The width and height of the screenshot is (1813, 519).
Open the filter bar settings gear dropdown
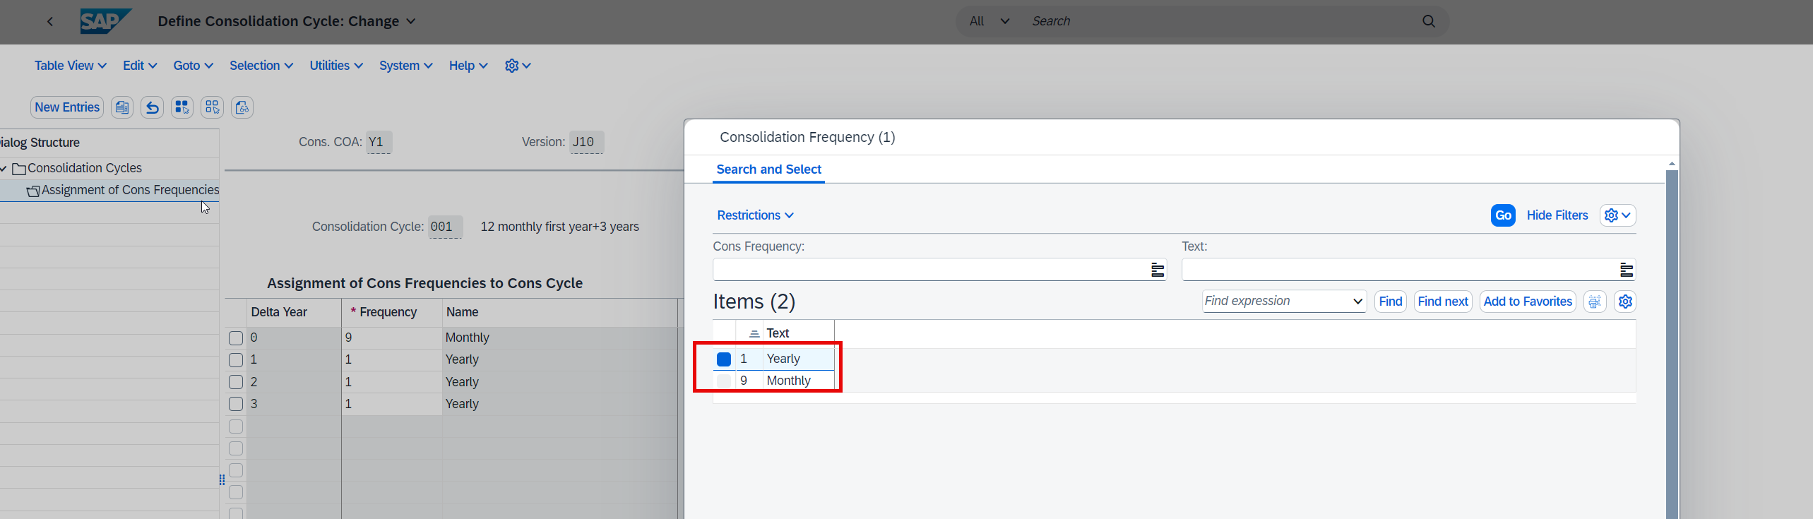coord(1617,215)
